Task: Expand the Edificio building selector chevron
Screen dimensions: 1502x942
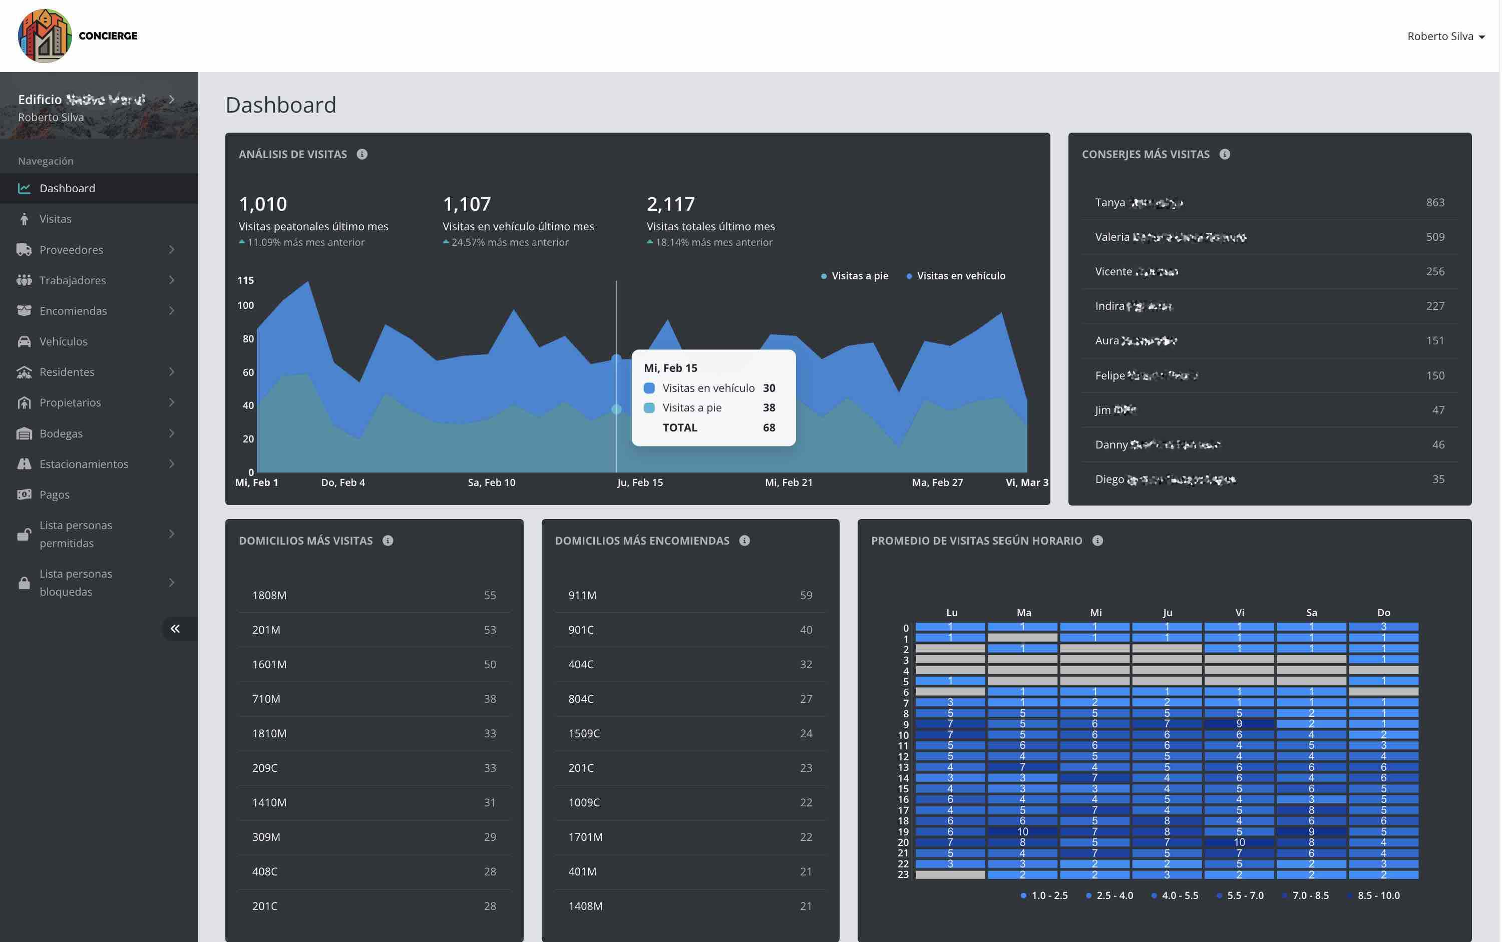Action: (x=172, y=99)
